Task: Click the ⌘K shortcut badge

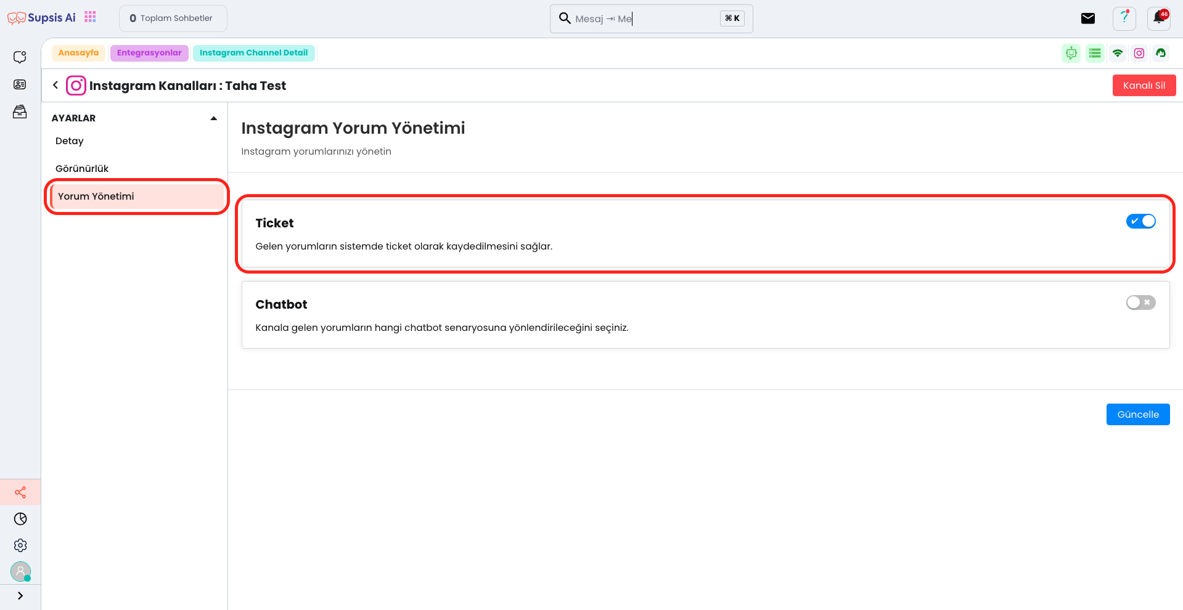Action: [x=732, y=18]
